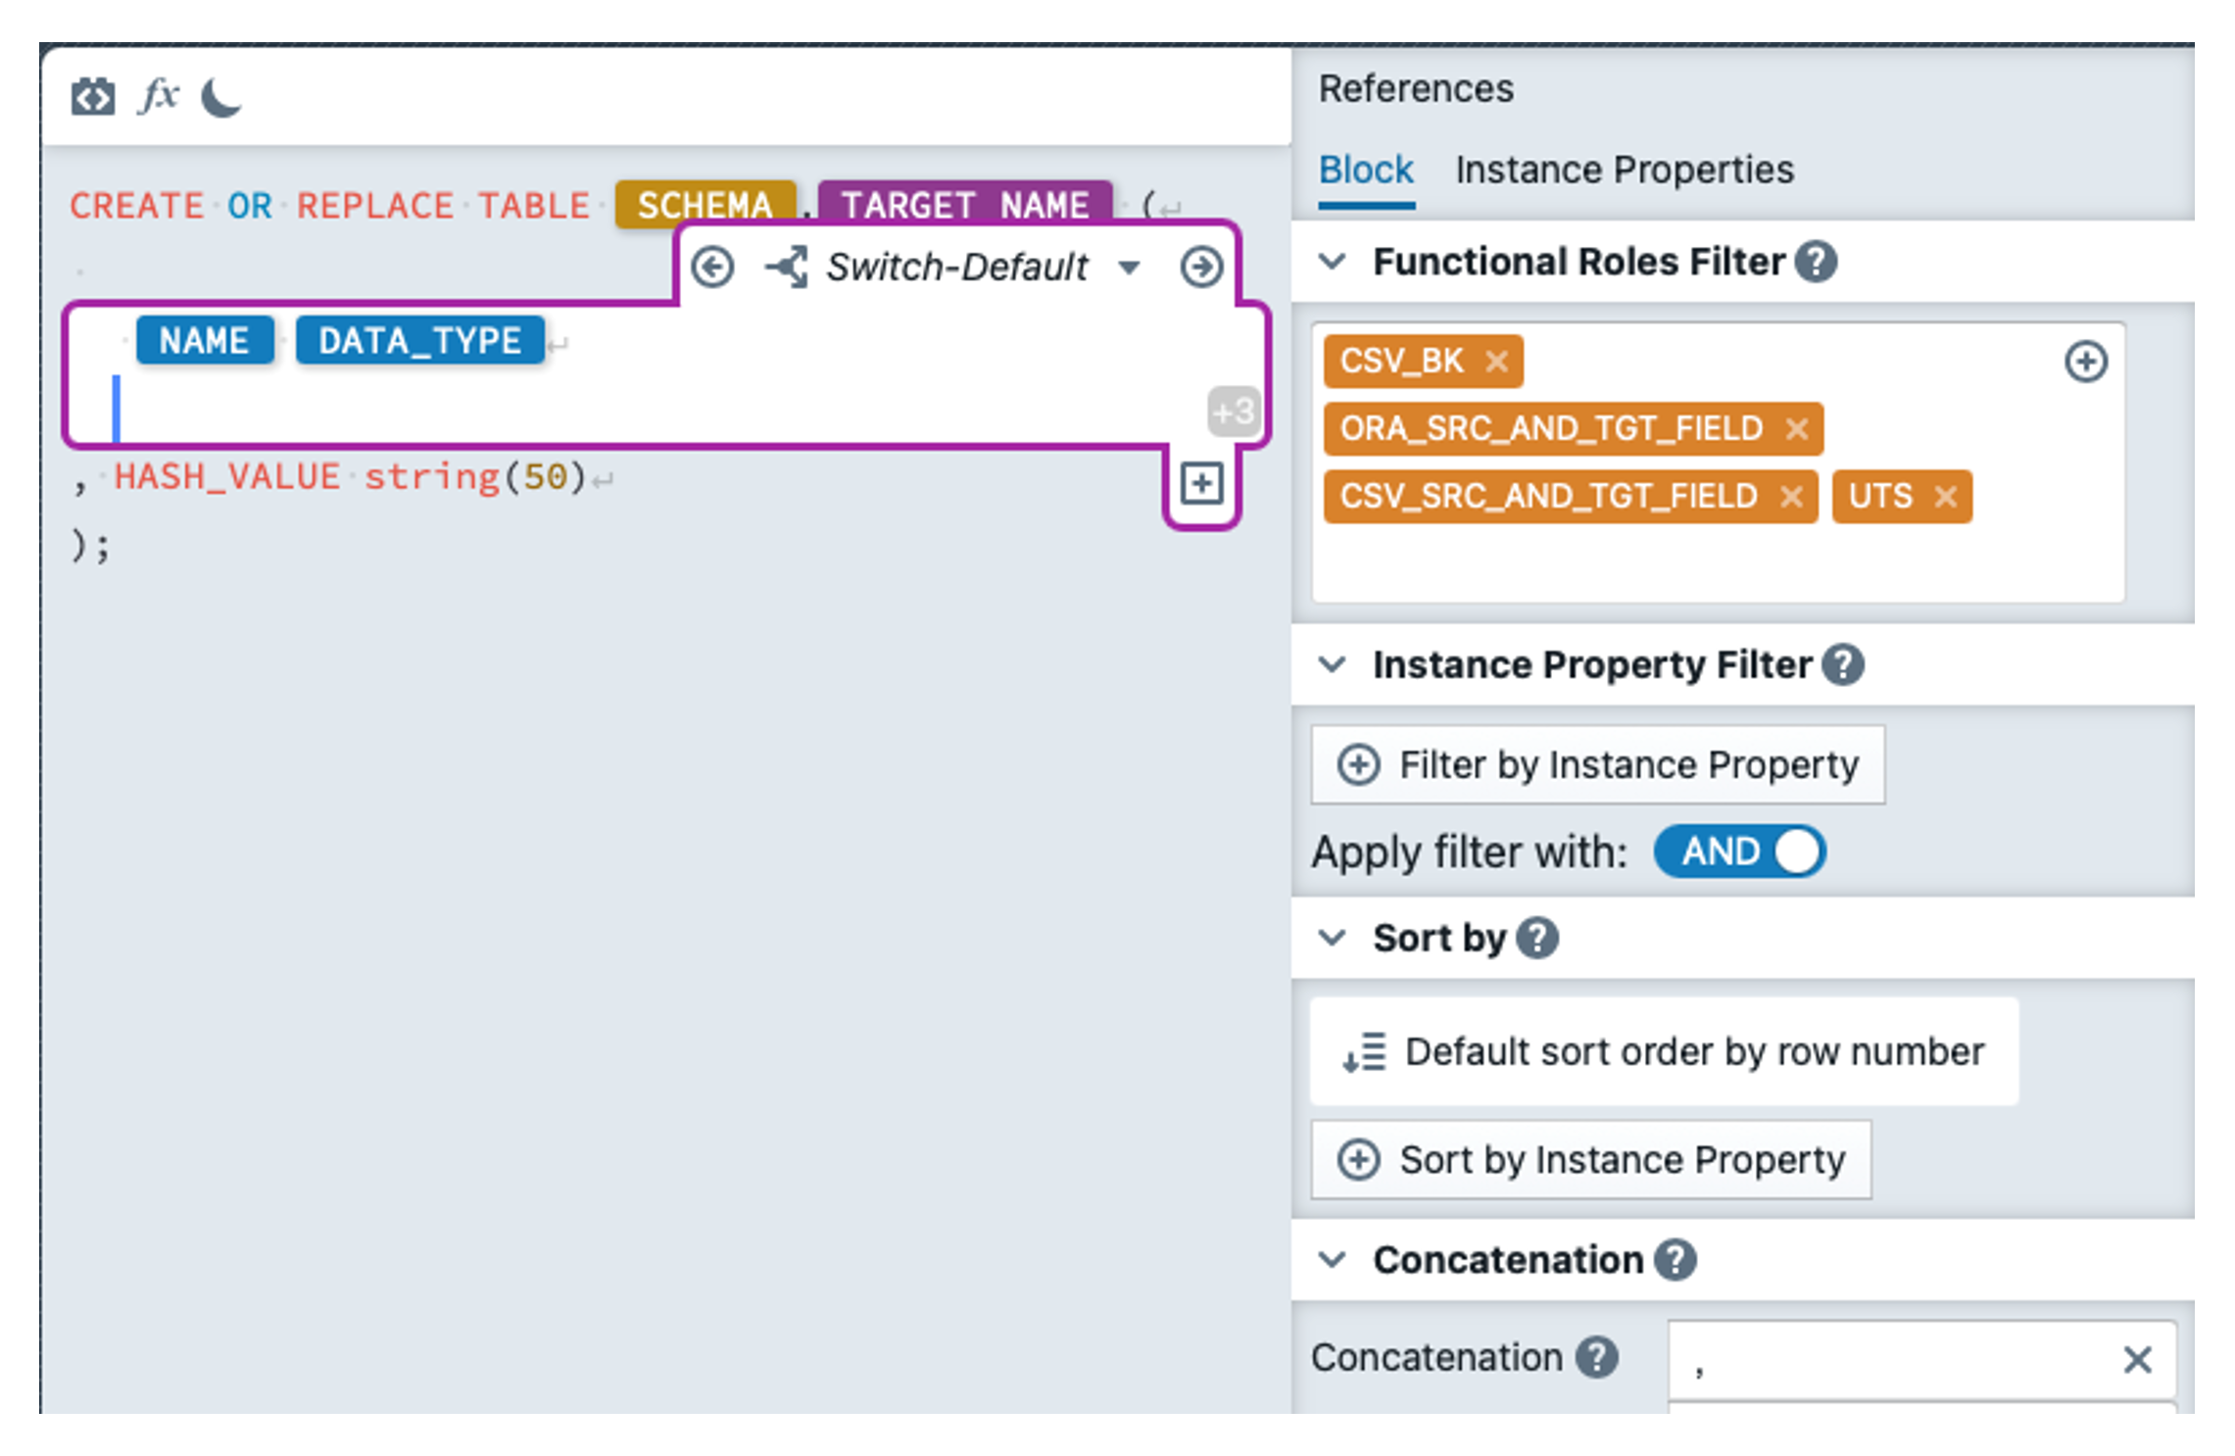Screen dimensions: 2235x1456
Task: Open the Switch-Default dropdown
Action: tap(1129, 267)
